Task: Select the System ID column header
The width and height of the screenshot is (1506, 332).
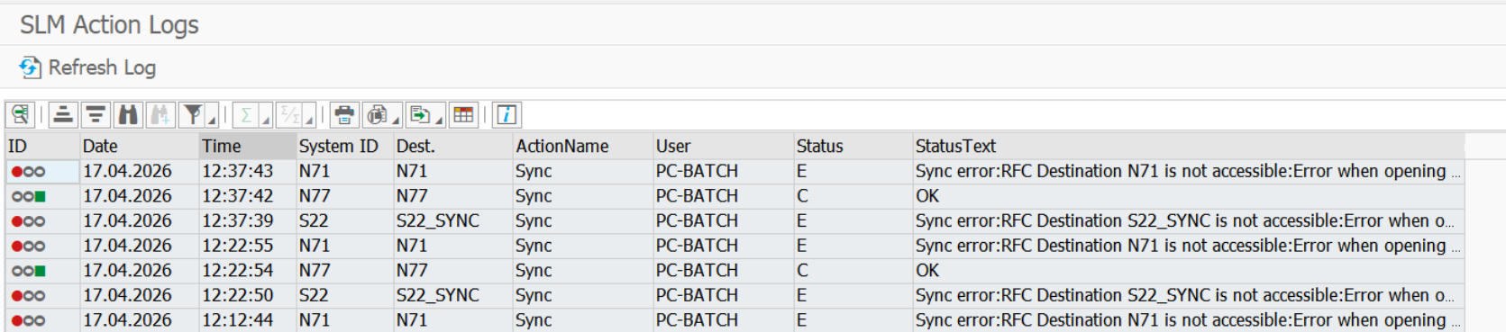Action: (x=345, y=146)
